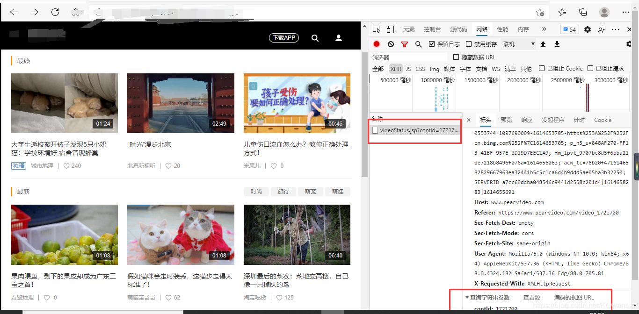
Task: Import a HAR file with the upload arrow
Action: [x=543, y=44]
